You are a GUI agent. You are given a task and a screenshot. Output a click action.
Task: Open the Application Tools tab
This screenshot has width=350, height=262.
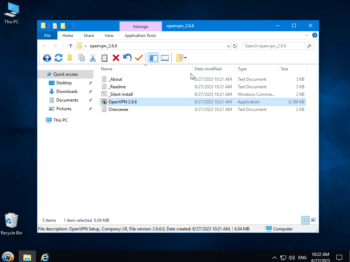(x=140, y=36)
